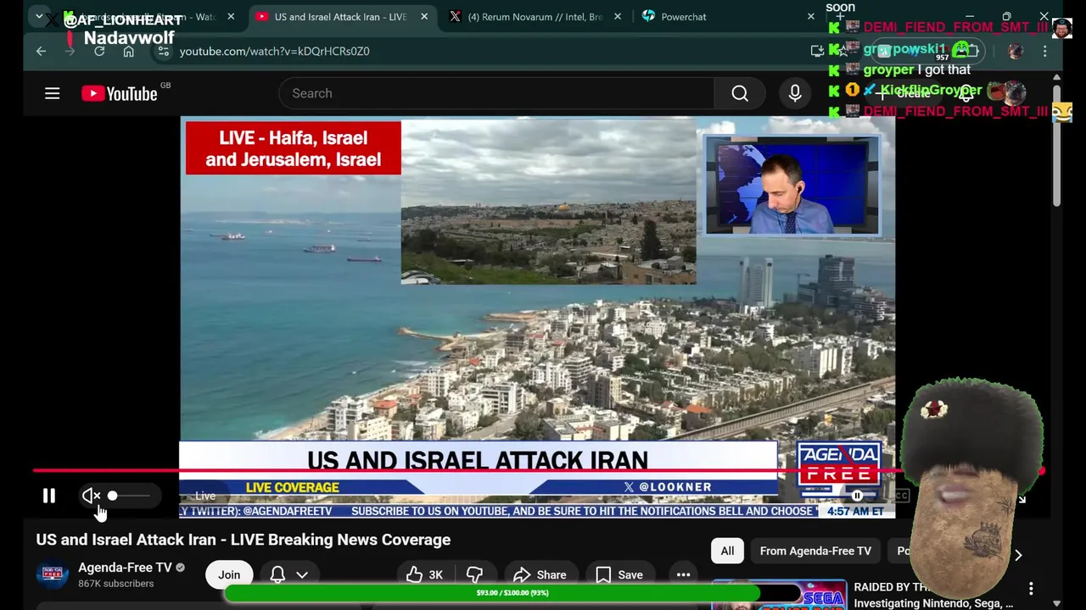Open the YouTube hamburger guide menu
Viewport: 1086px width, 610px height.
click(53, 93)
